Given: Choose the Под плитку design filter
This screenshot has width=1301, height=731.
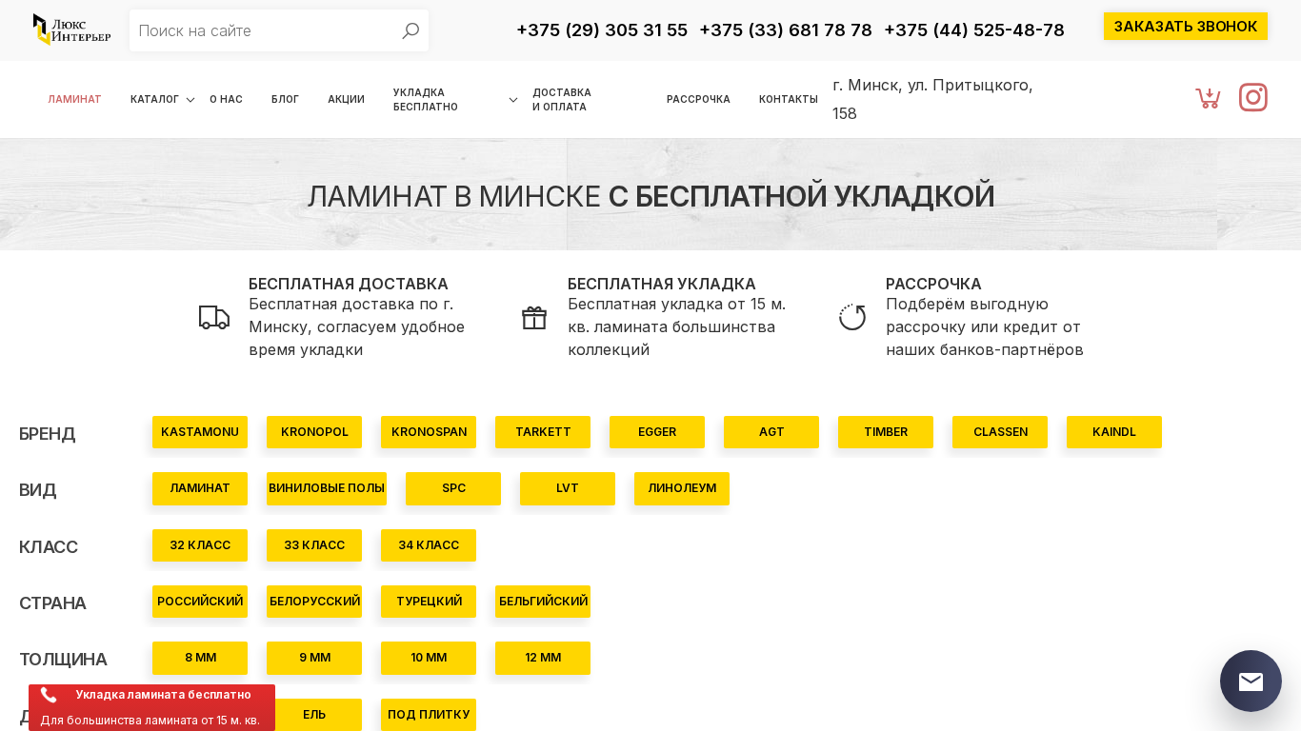Looking at the screenshot, I should point(429,715).
